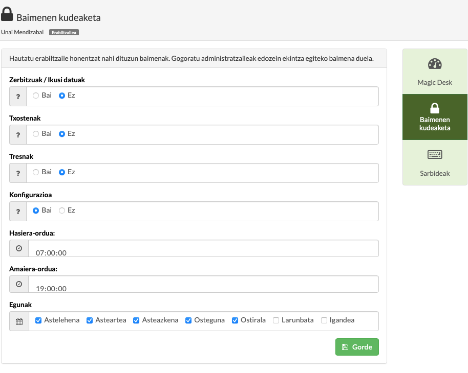Click the clock icon for Amaiera-ordua
Viewport: 468px width, 373px height.
[19, 284]
